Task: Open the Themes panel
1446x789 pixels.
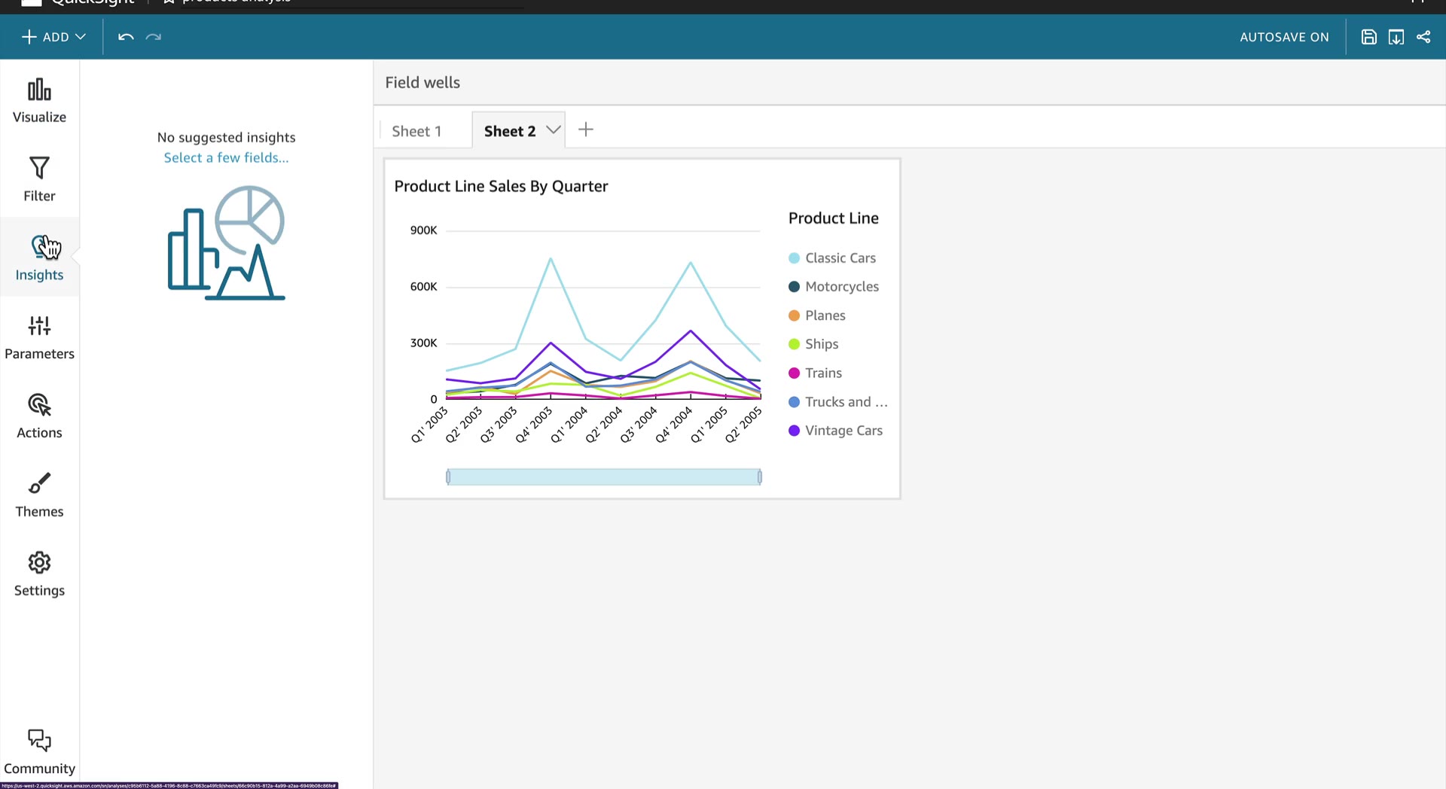Action: click(x=39, y=495)
